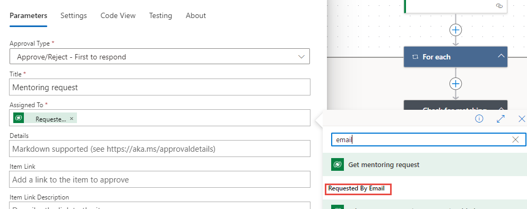This screenshot has width=527, height=209.
Task: Click the info icon in dynamic content popup
Action: [479, 118]
